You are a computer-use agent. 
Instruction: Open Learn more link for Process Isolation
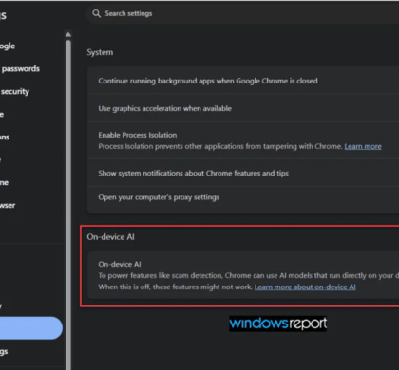point(363,146)
